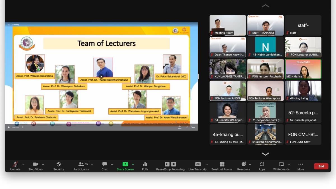336x189 pixels.
Task: Click label "Assoc. Prof. Dr. Kunlayanee Tantranont"
Action: point(69,111)
